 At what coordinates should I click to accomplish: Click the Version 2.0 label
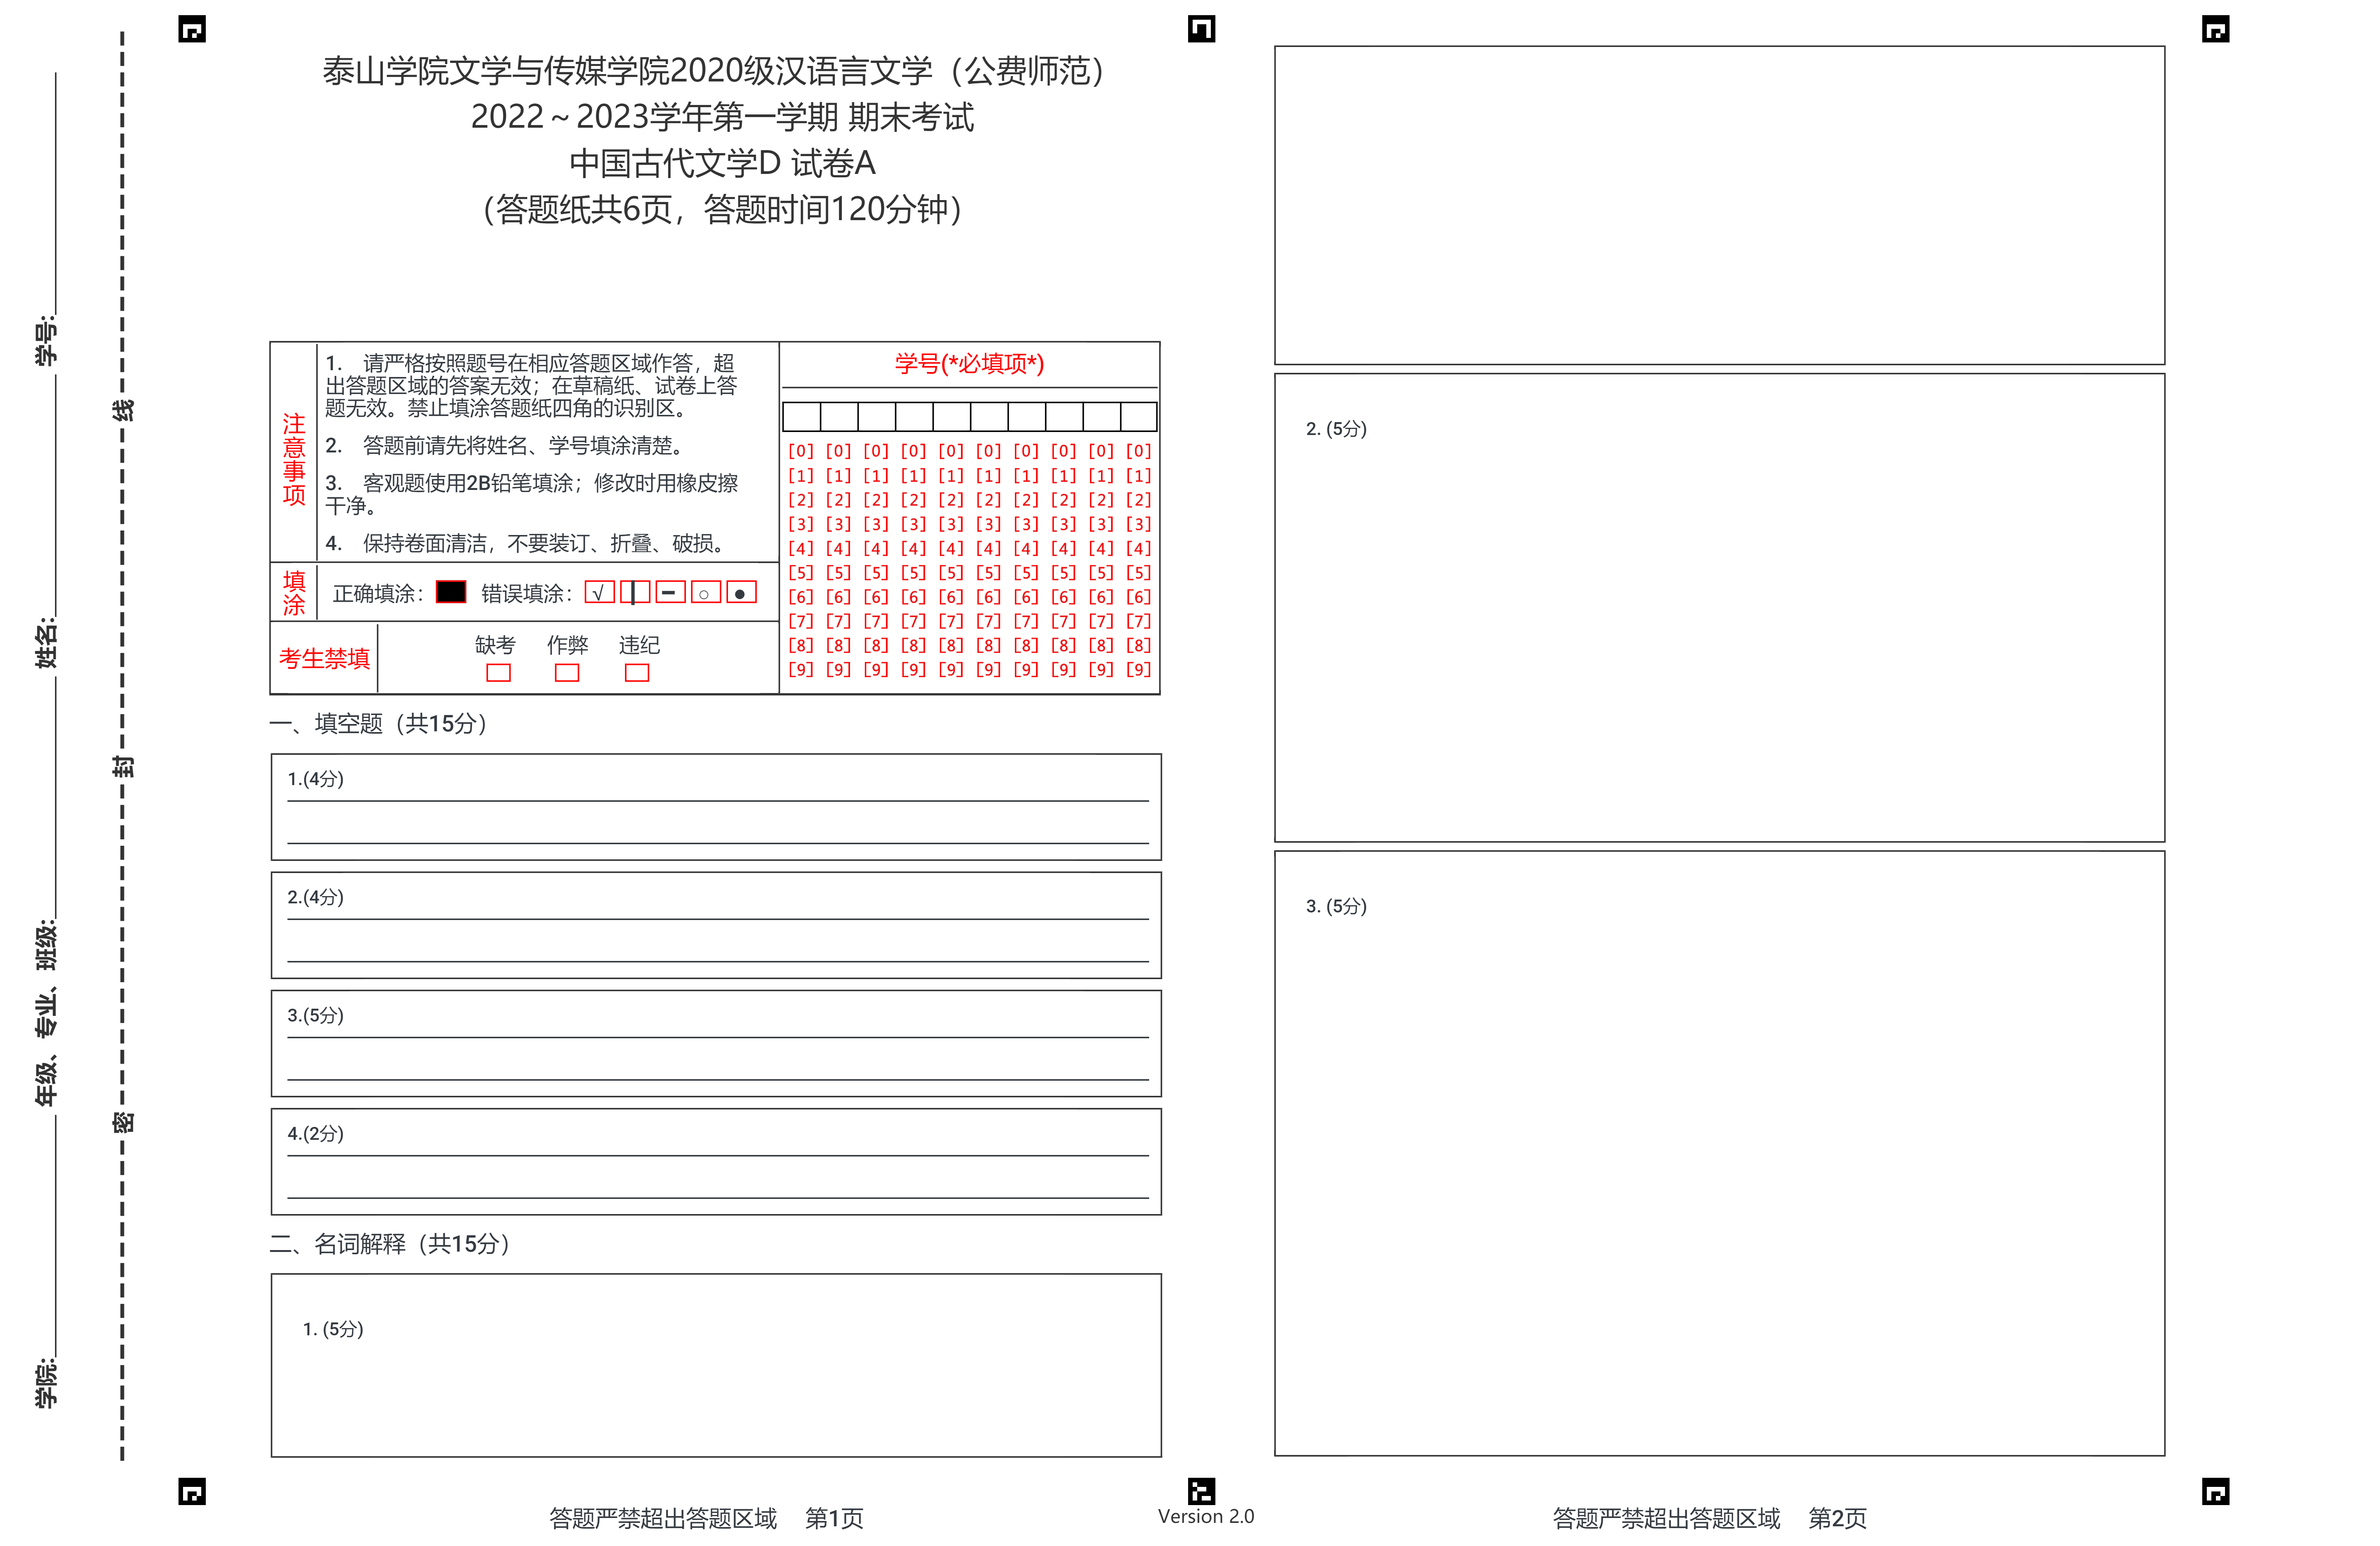[1206, 1516]
